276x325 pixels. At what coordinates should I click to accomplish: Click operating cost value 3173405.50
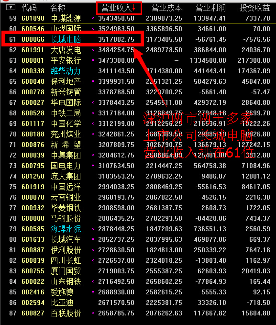[x=164, y=39]
